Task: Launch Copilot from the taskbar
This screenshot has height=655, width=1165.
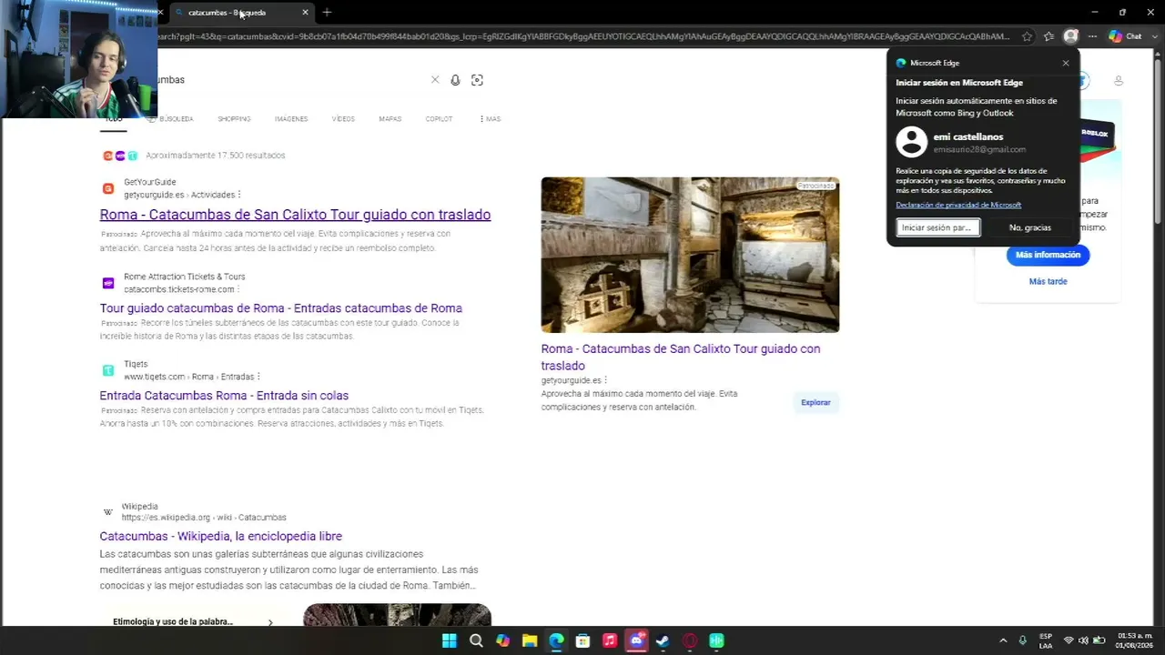Action: [x=502, y=640]
